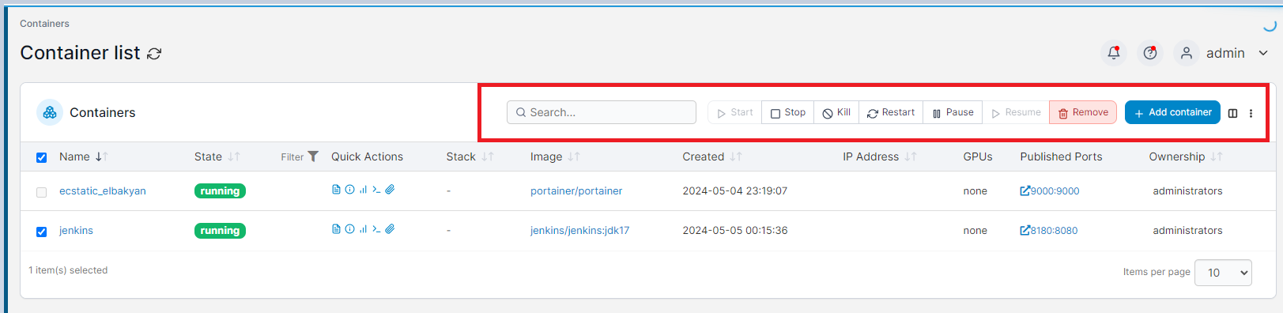1283x313 pixels.
Task: Open the Items per page dropdown
Action: point(1223,273)
